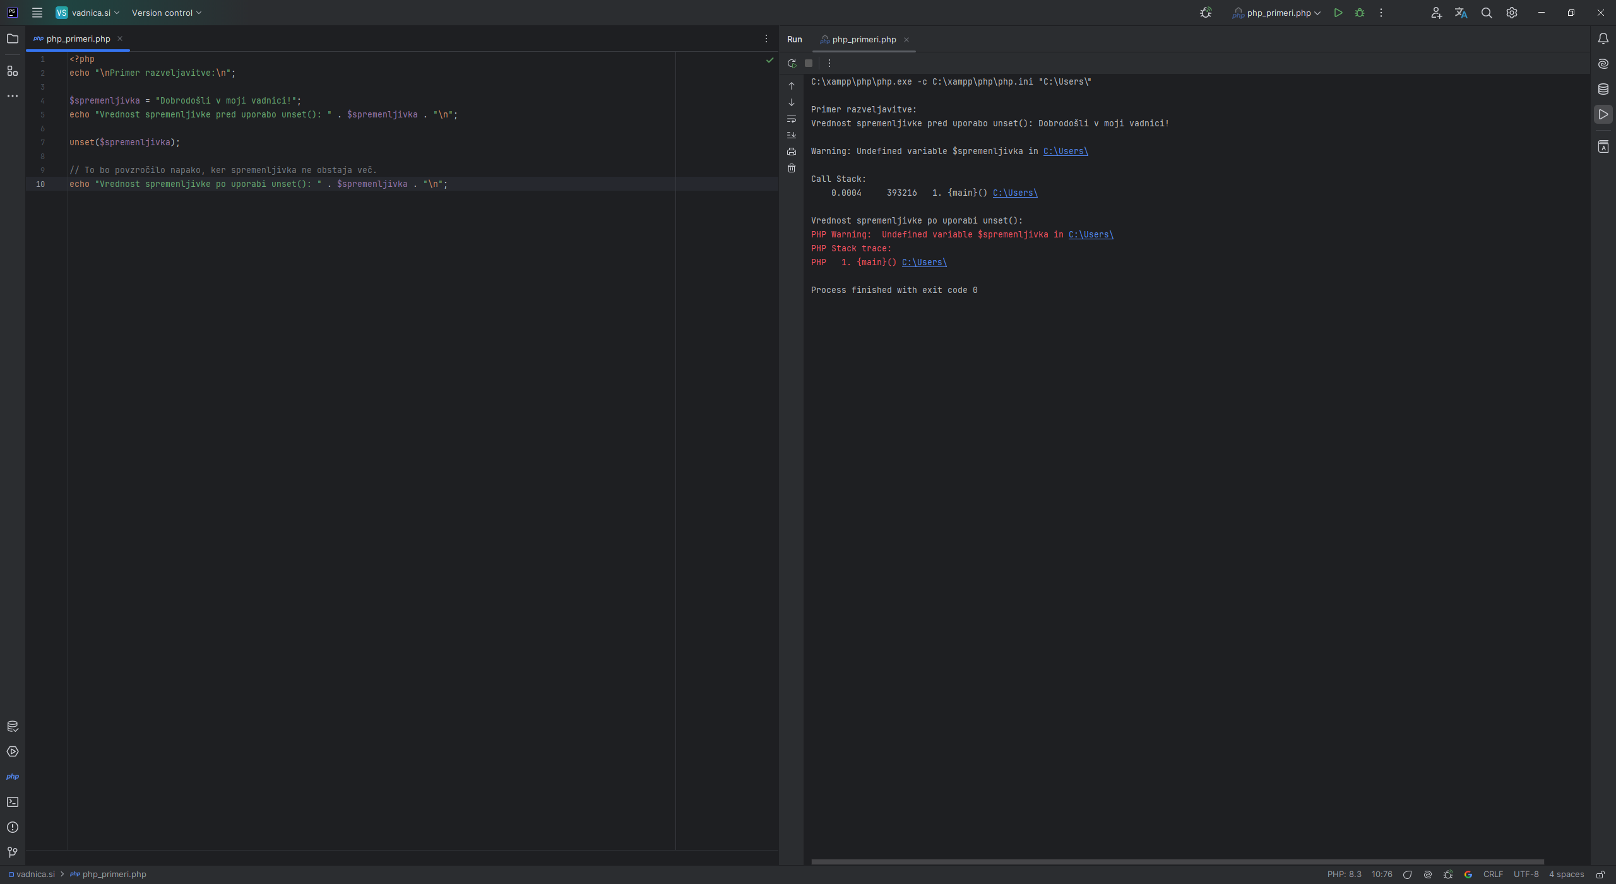Print the console output
Image resolution: width=1616 pixels, height=884 pixels.
coord(792,152)
